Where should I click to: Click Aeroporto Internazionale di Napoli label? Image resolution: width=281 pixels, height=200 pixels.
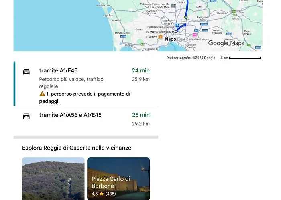161,25
